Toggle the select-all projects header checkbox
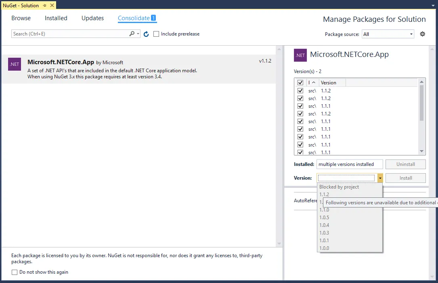The image size is (438, 283). [x=300, y=83]
